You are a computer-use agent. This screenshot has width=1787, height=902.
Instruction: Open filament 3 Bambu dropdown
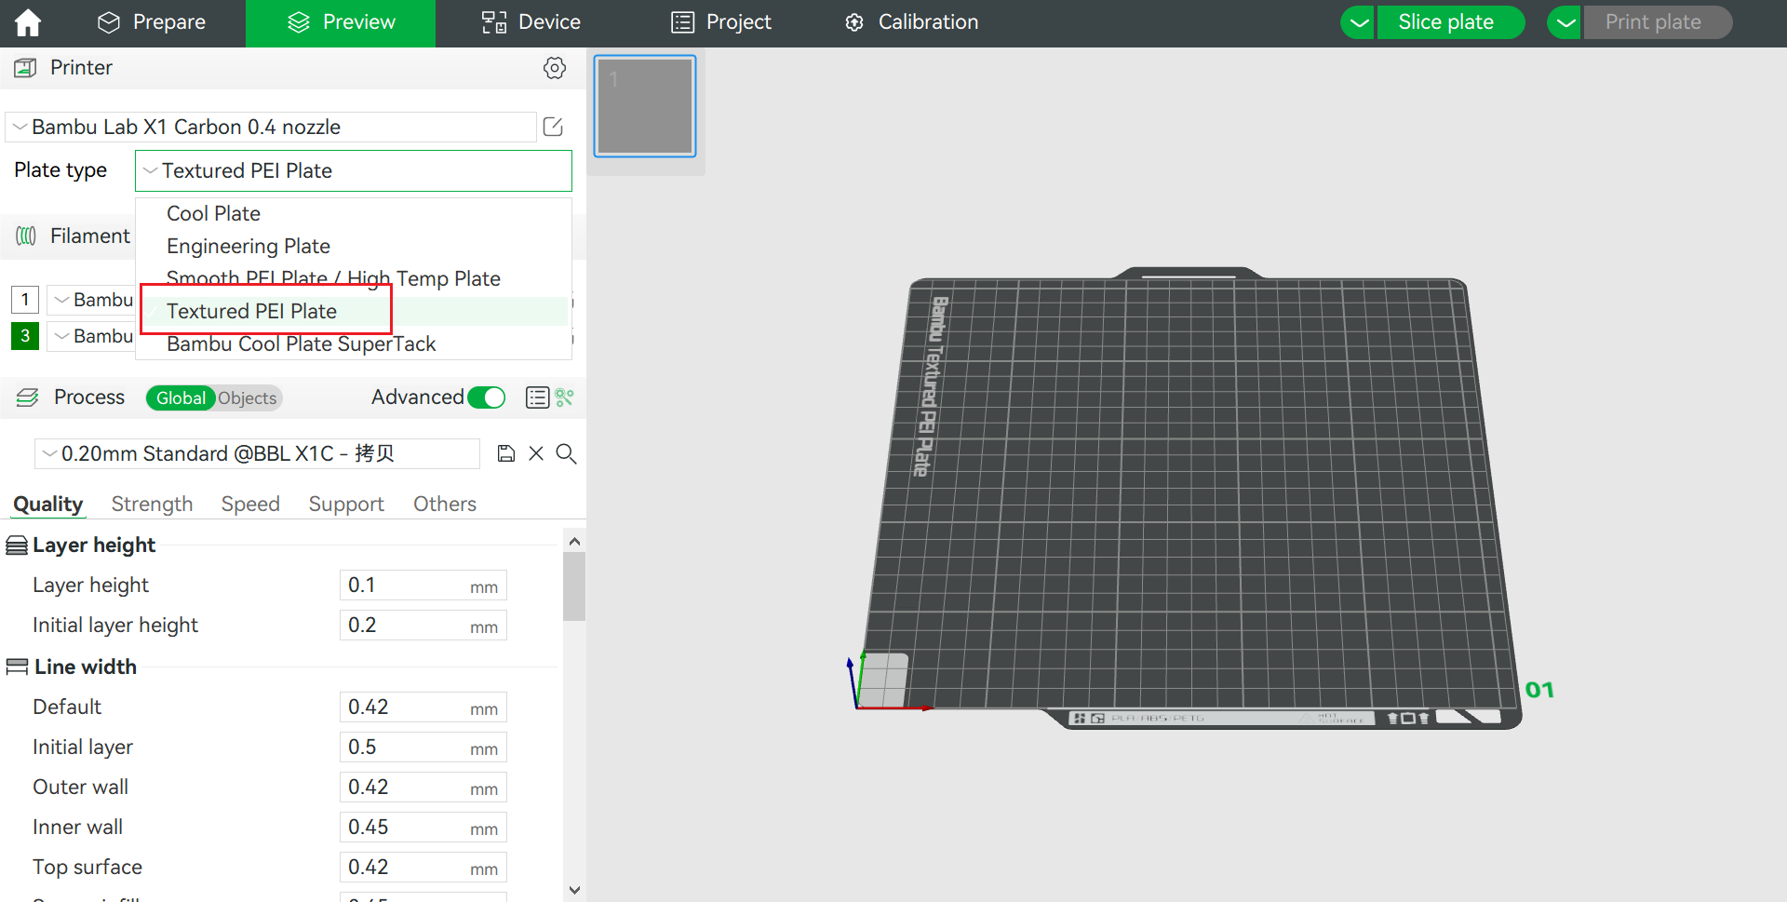click(x=92, y=336)
